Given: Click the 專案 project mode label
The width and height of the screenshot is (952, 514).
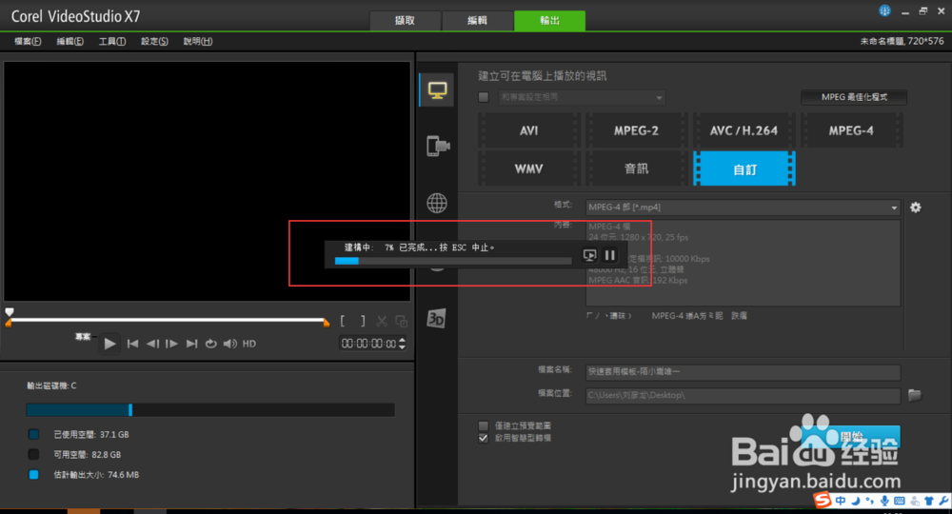Looking at the screenshot, I should (x=83, y=337).
